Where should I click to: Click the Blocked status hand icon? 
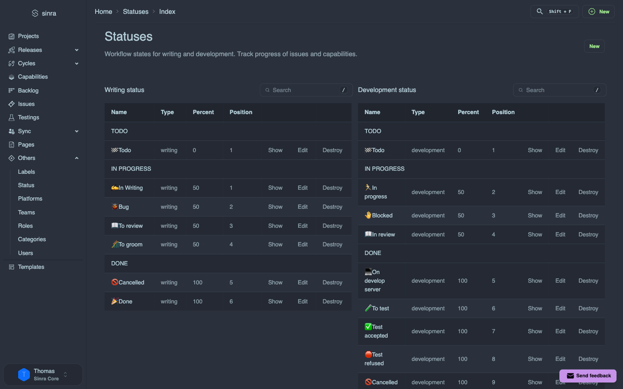tap(368, 215)
